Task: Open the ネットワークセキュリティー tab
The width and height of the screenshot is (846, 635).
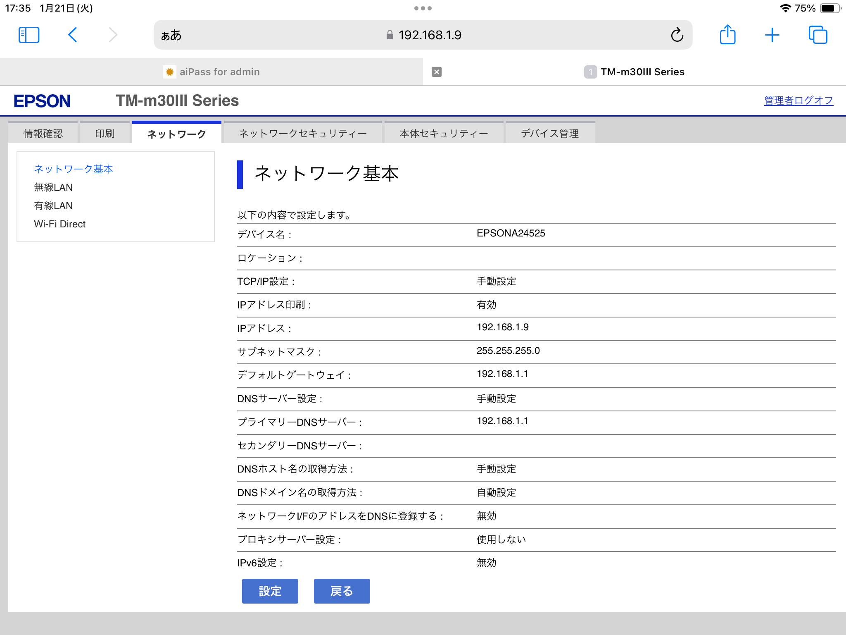Action: [303, 133]
